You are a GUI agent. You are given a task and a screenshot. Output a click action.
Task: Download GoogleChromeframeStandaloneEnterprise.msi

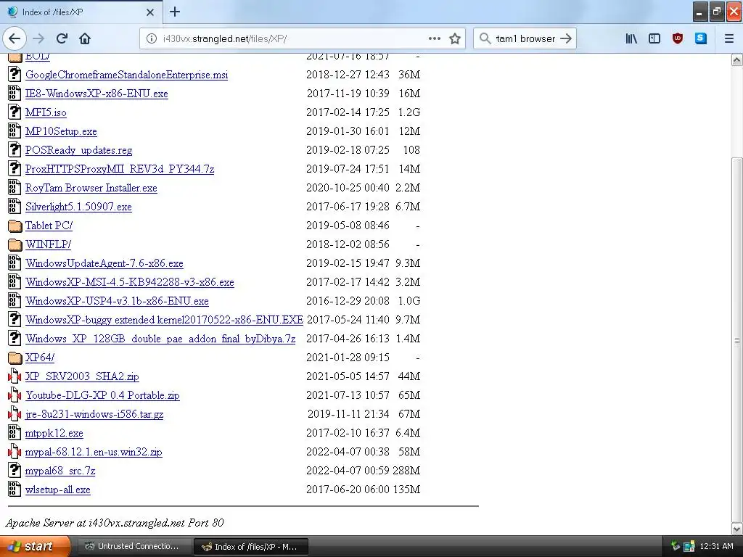(126, 75)
